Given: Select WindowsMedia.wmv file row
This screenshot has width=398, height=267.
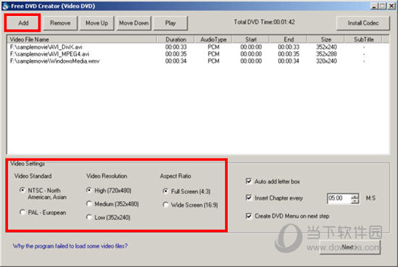Looking at the screenshot, I should coord(198,61).
